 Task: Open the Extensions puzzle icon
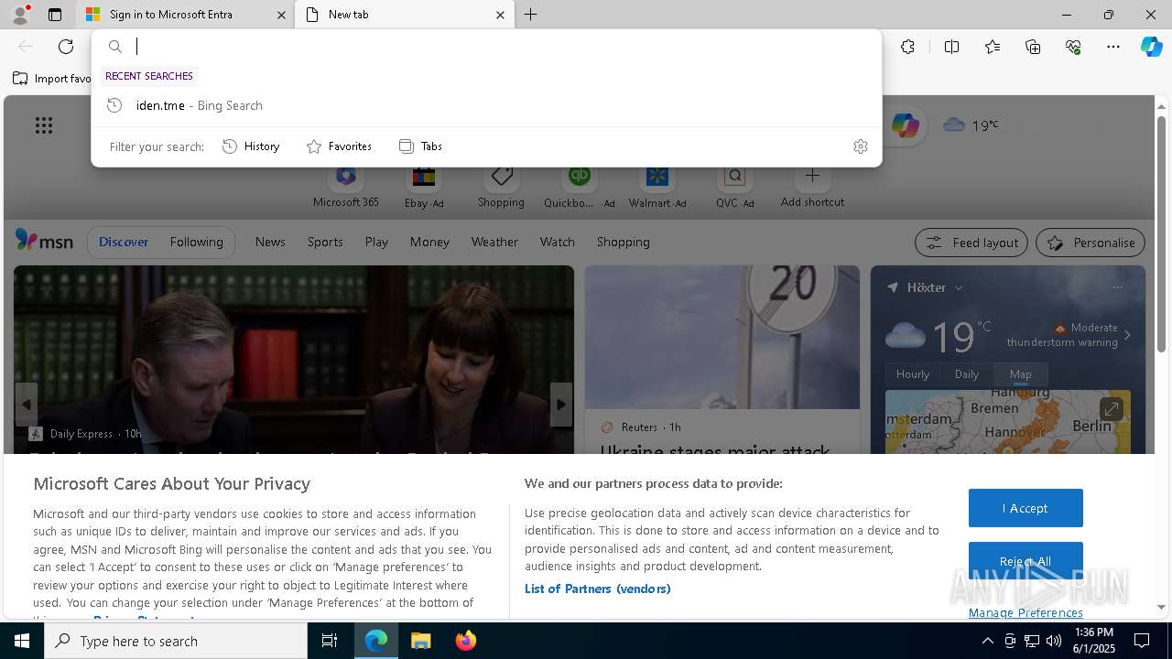coord(907,47)
